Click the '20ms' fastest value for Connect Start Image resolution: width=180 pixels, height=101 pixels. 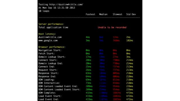point(88,60)
